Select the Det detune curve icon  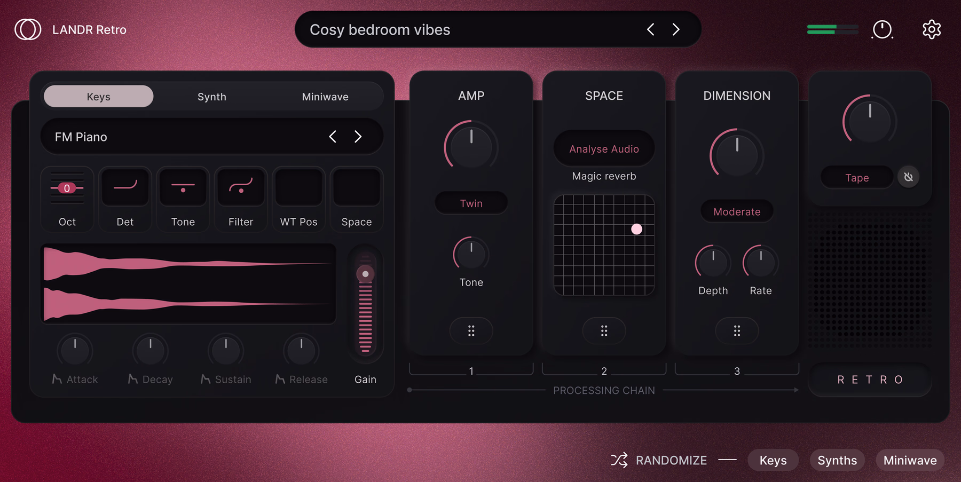125,187
